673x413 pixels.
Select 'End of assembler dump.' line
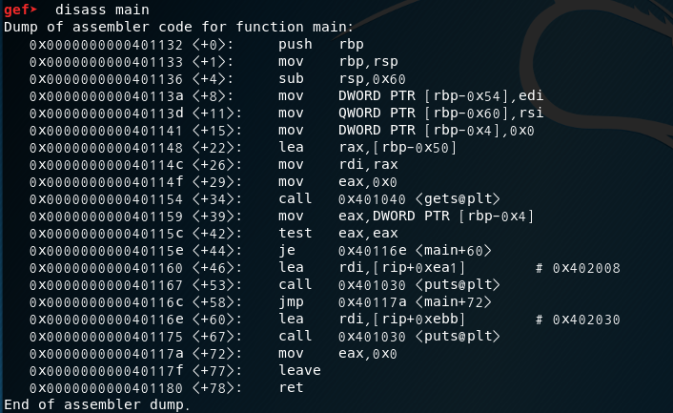[97, 404]
